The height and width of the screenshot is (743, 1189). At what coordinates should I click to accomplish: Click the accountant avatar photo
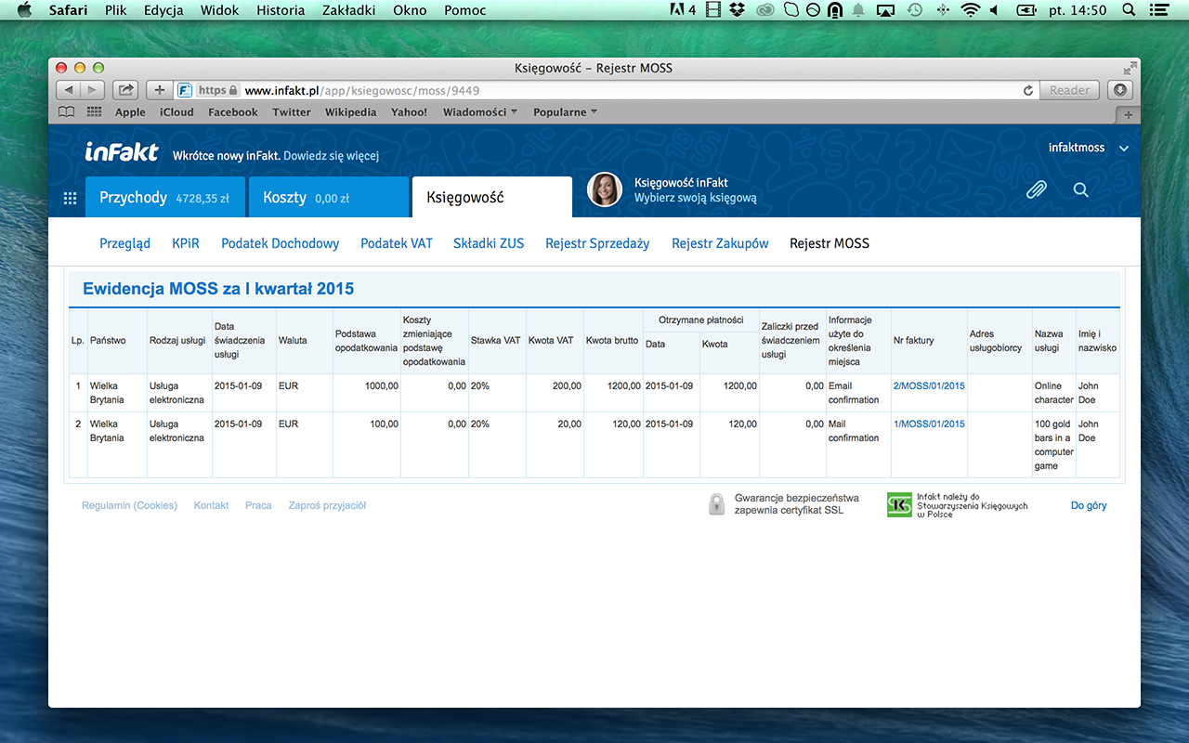[x=605, y=189]
